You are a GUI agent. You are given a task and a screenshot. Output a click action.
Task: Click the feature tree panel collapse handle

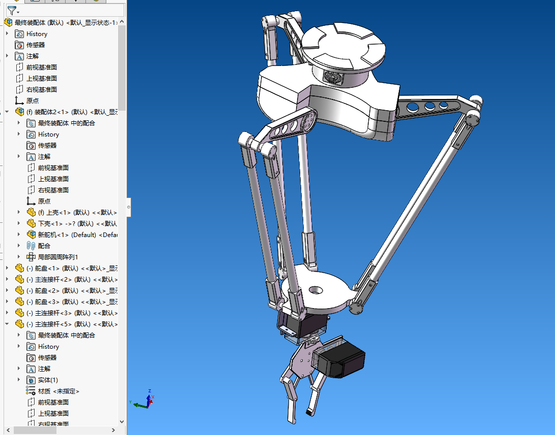point(128,207)
